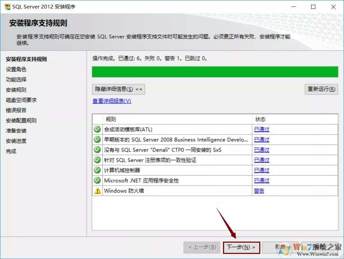The width and height of the screenshot is (344, 259).
Task: Open 已通过 link for Microsoft .NET 应用程序安全性
Action: 262,181
